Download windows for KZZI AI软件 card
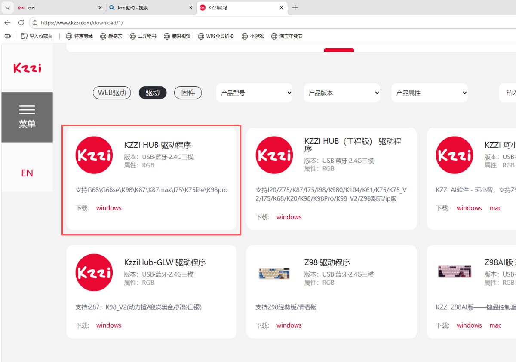516x362 pixels. coord(469,208)
